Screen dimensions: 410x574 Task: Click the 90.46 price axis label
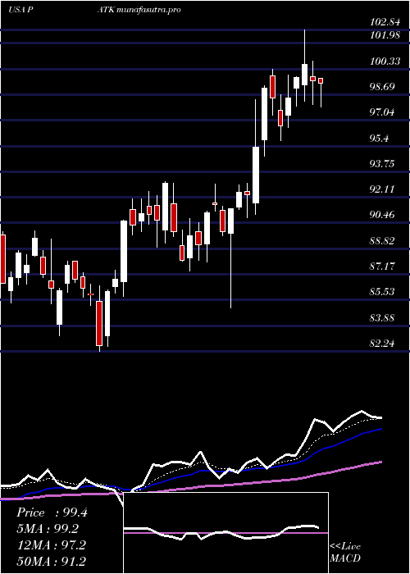point(382,215)
